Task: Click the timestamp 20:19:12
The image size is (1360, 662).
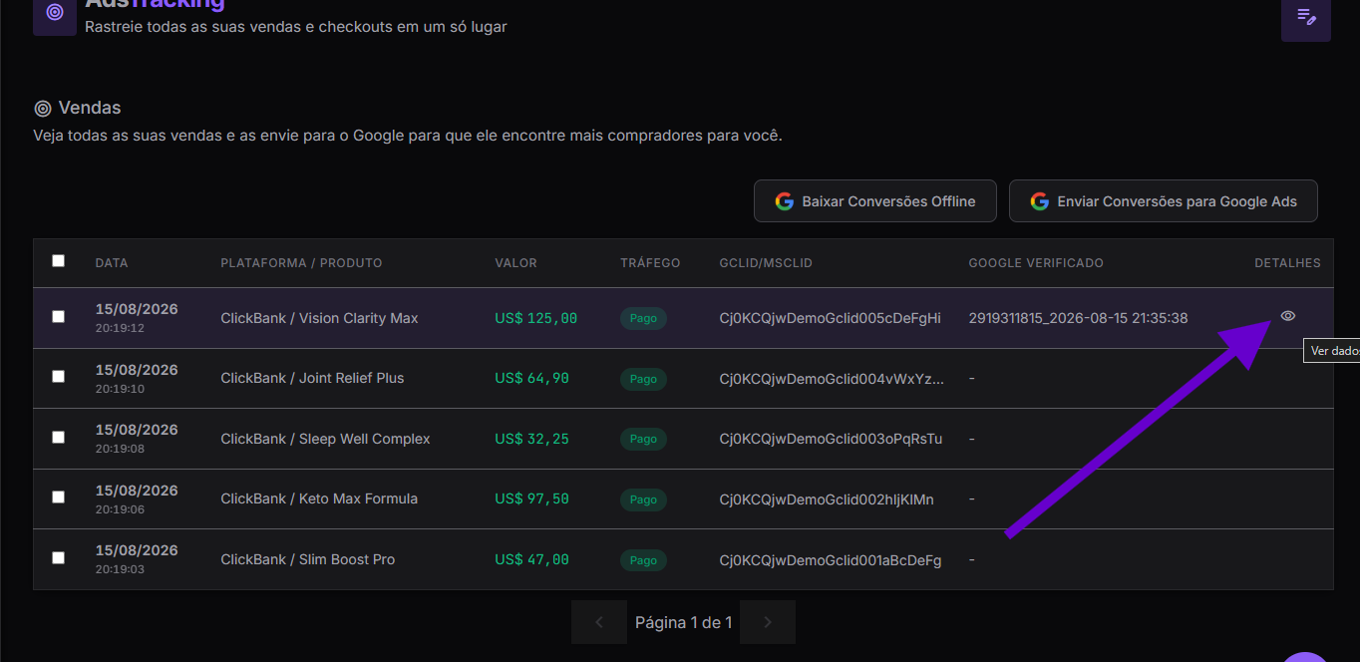Action: click(x=120, y=328)
